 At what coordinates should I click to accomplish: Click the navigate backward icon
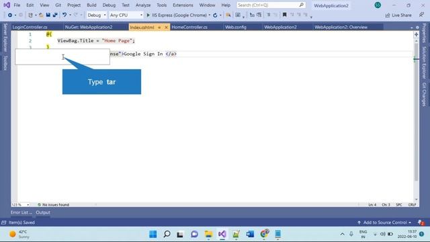click(10, 15)
